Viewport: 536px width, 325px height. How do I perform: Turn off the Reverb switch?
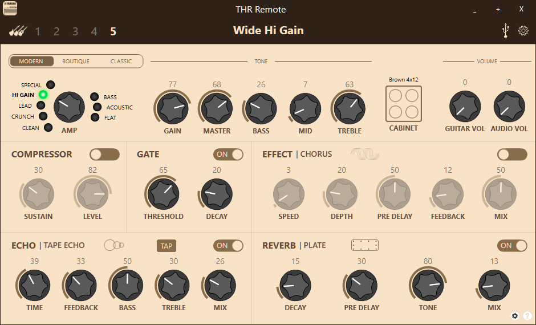(512, 245)
